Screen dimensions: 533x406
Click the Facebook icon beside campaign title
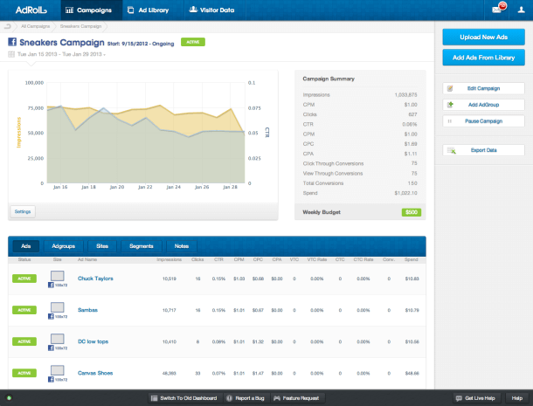12,42
